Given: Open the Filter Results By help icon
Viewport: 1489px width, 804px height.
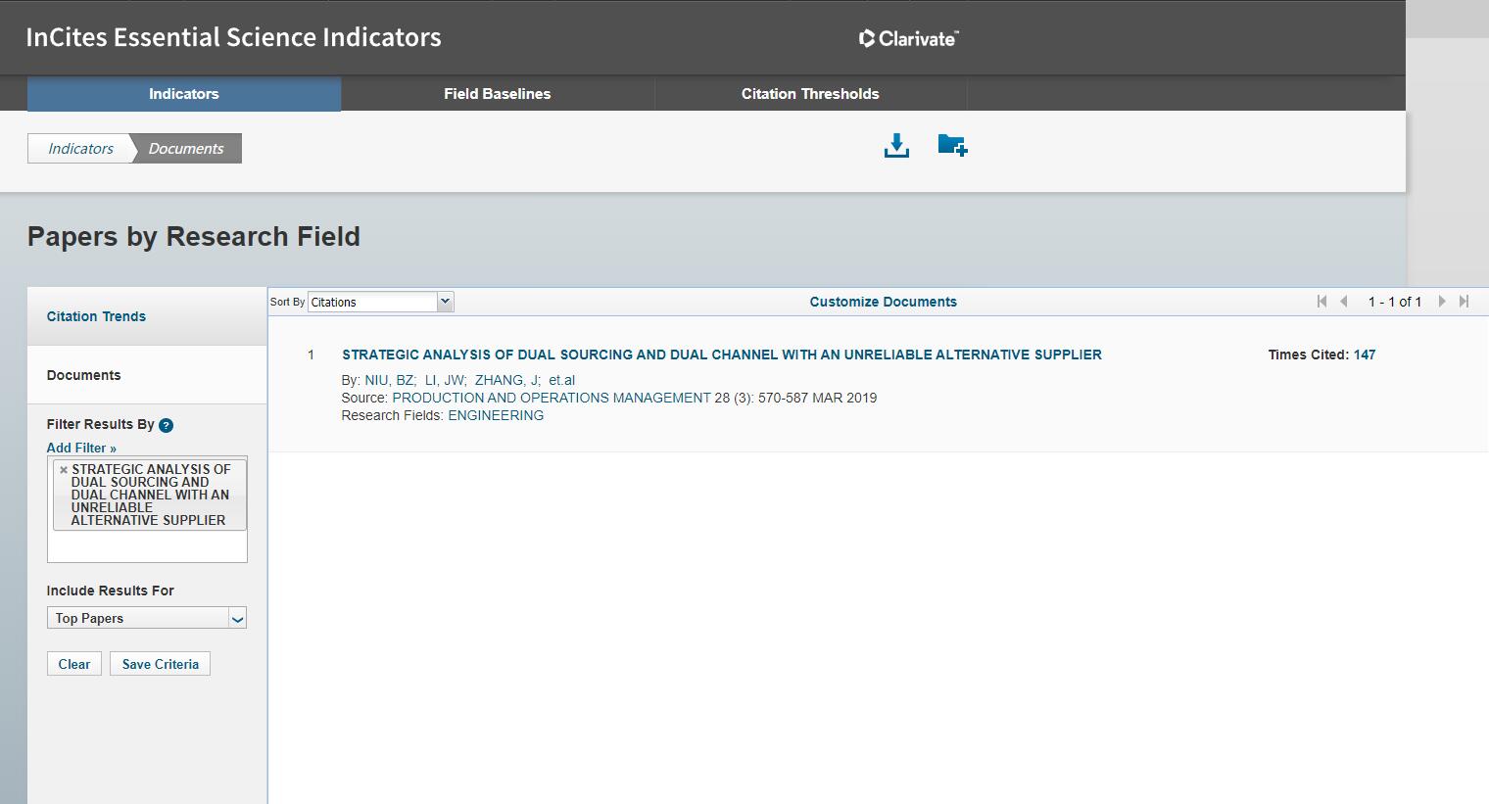Looking at the screenshot, I should (167, 425).
